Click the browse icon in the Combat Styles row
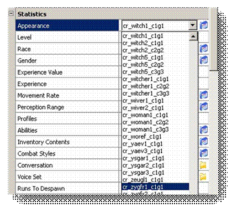 (204, 153)
